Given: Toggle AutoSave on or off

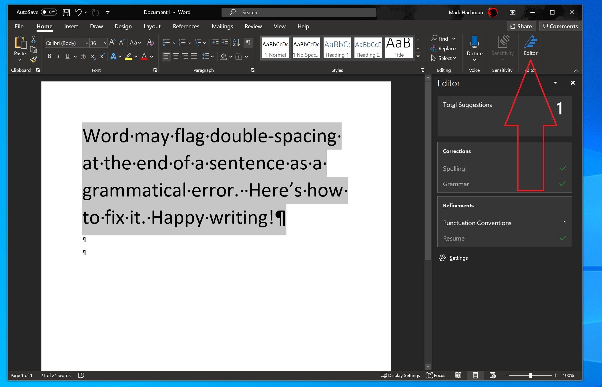Looking at the screenshot, I should click(49, 12).
